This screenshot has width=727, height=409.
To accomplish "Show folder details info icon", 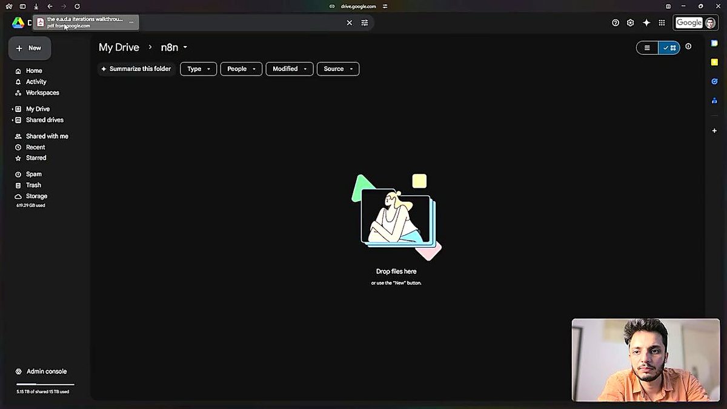I will [688, 47].
